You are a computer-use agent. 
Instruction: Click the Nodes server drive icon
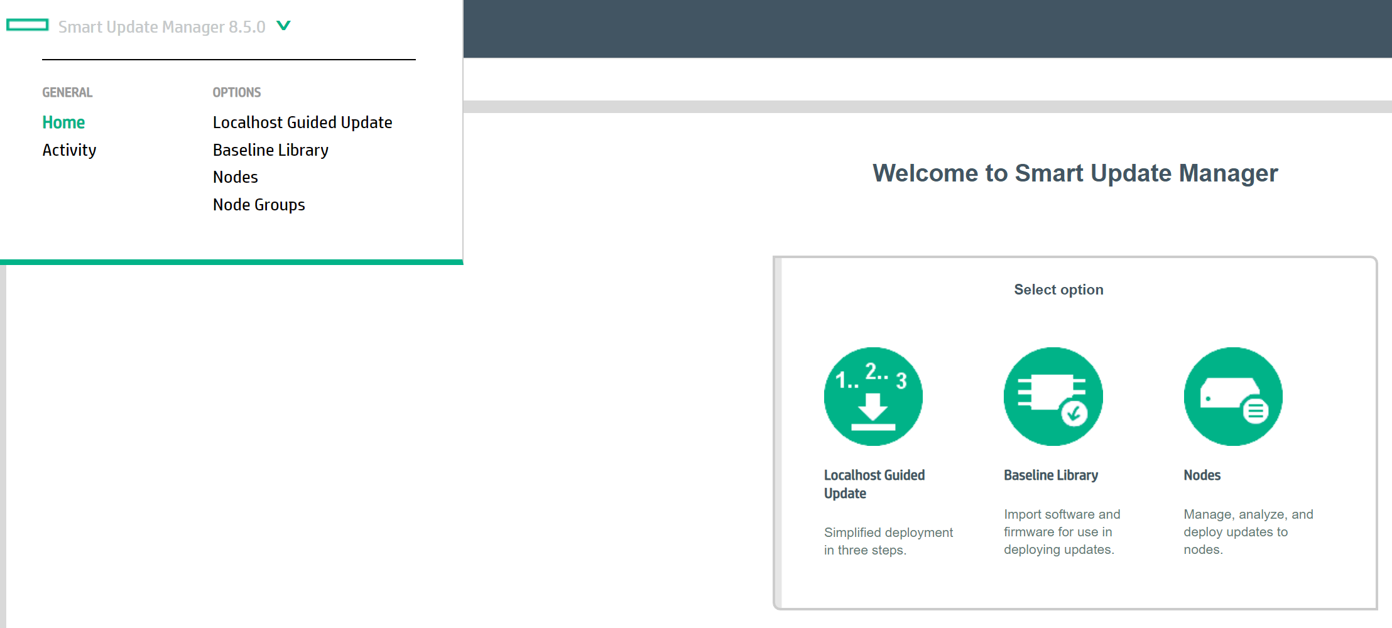1233,396
